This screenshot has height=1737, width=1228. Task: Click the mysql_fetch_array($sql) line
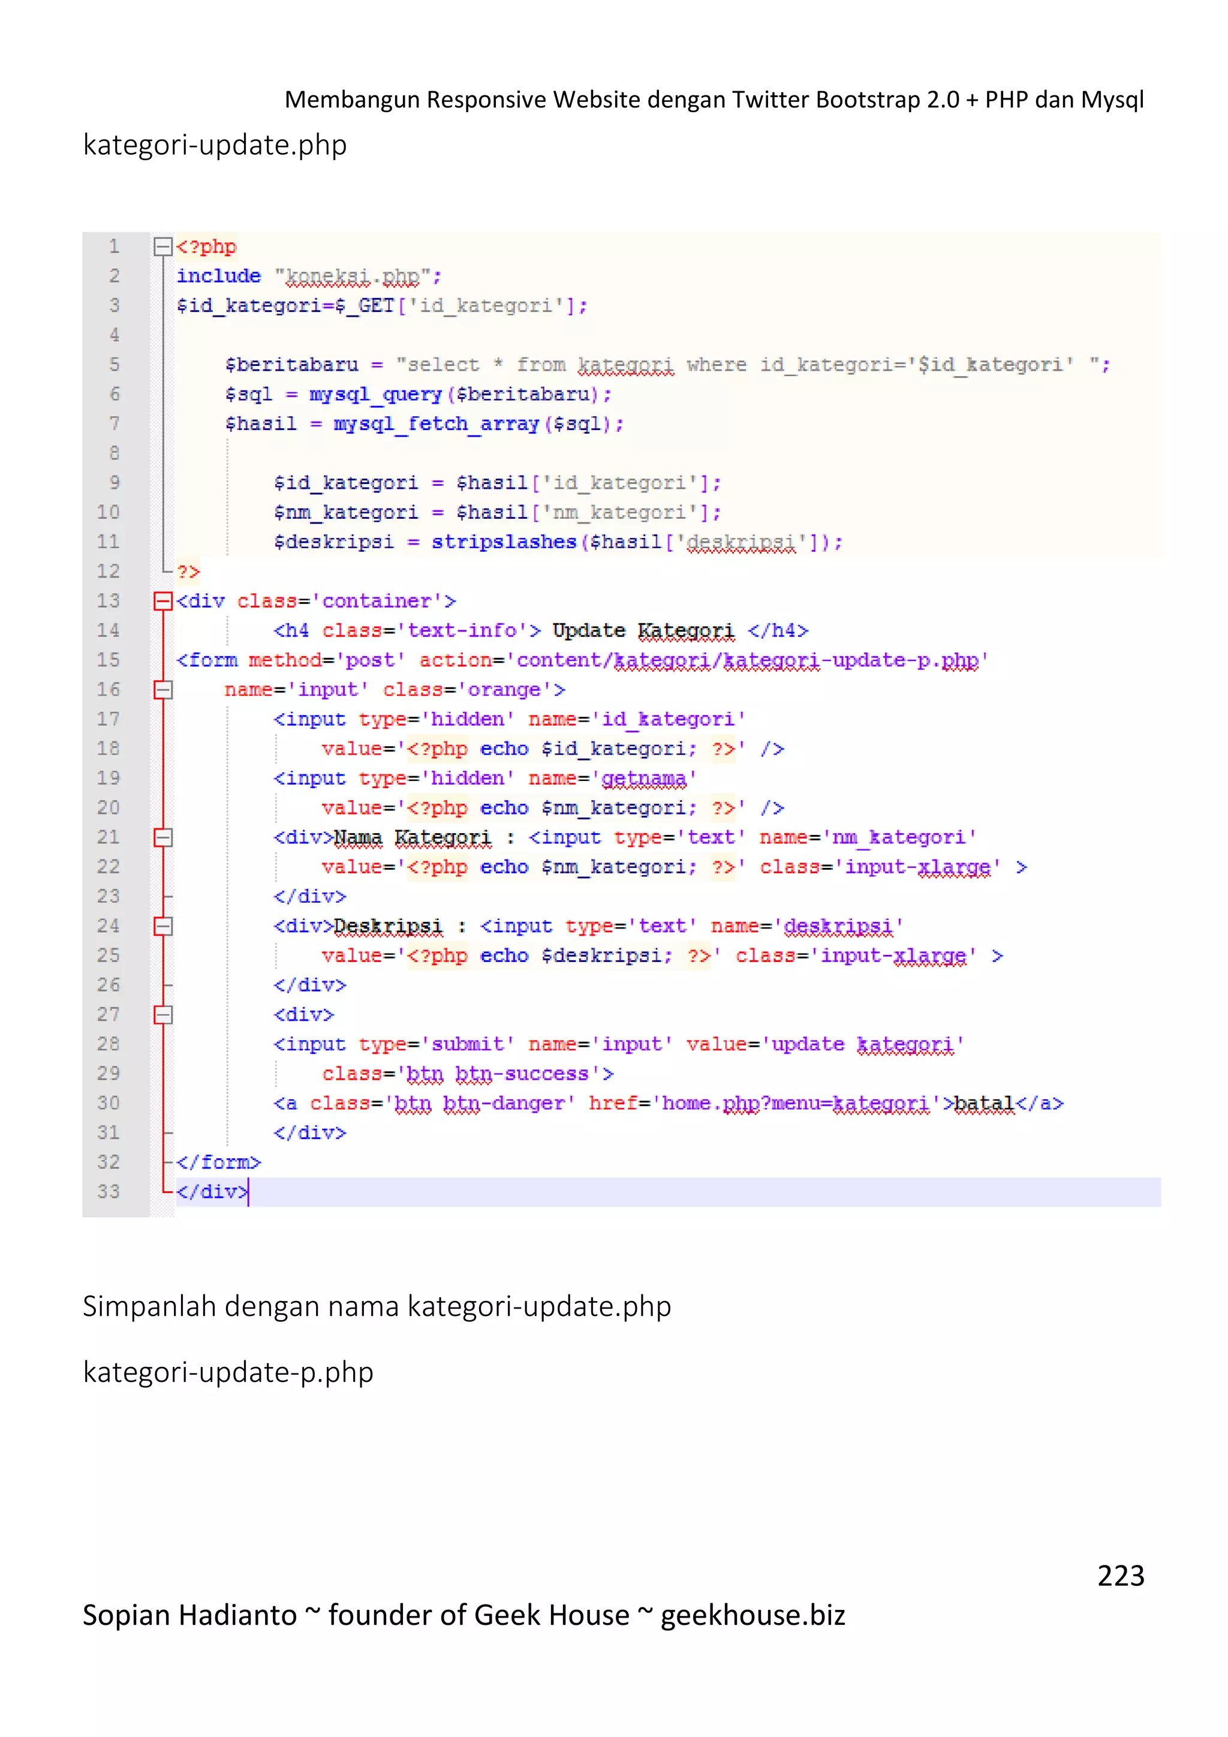(x=424, y=425)
